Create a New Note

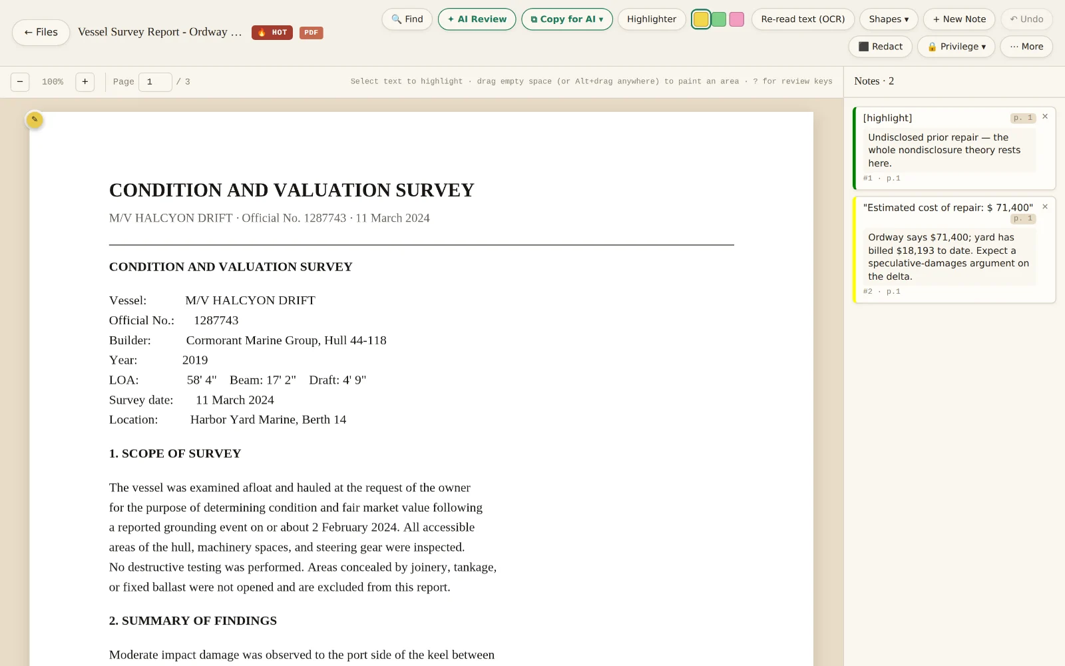pos(959,19)
